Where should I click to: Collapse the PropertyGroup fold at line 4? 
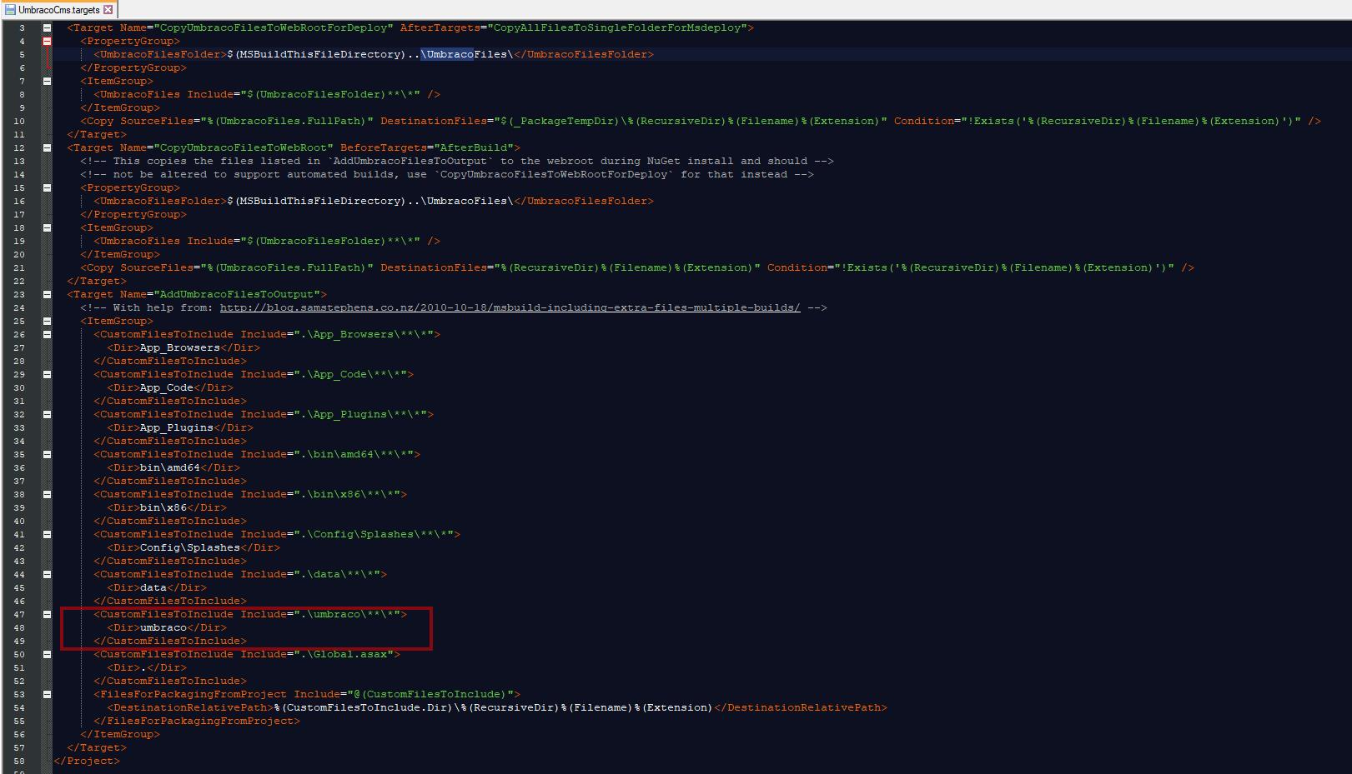[x=48, y=41]
